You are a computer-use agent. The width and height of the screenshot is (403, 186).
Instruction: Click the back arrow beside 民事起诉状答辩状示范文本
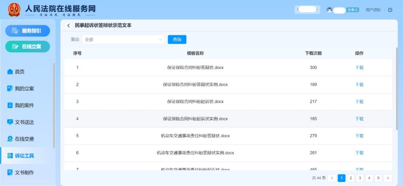tap(69, 25)
